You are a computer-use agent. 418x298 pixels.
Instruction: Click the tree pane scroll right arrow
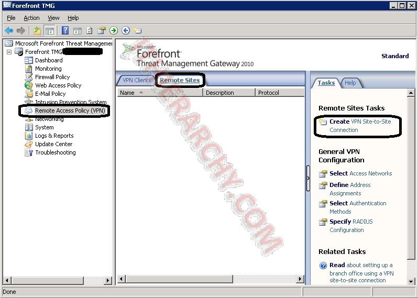click(107, 280)
